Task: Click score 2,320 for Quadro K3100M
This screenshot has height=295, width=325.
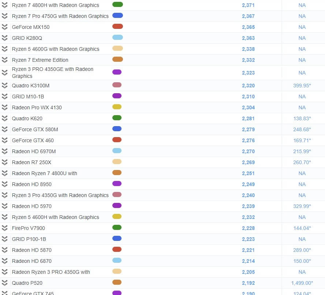Action: 248,86
